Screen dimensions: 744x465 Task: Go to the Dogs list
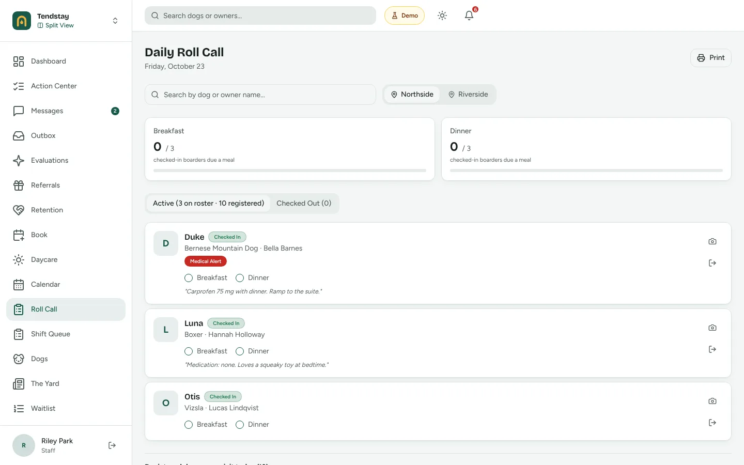pos(66,359)
